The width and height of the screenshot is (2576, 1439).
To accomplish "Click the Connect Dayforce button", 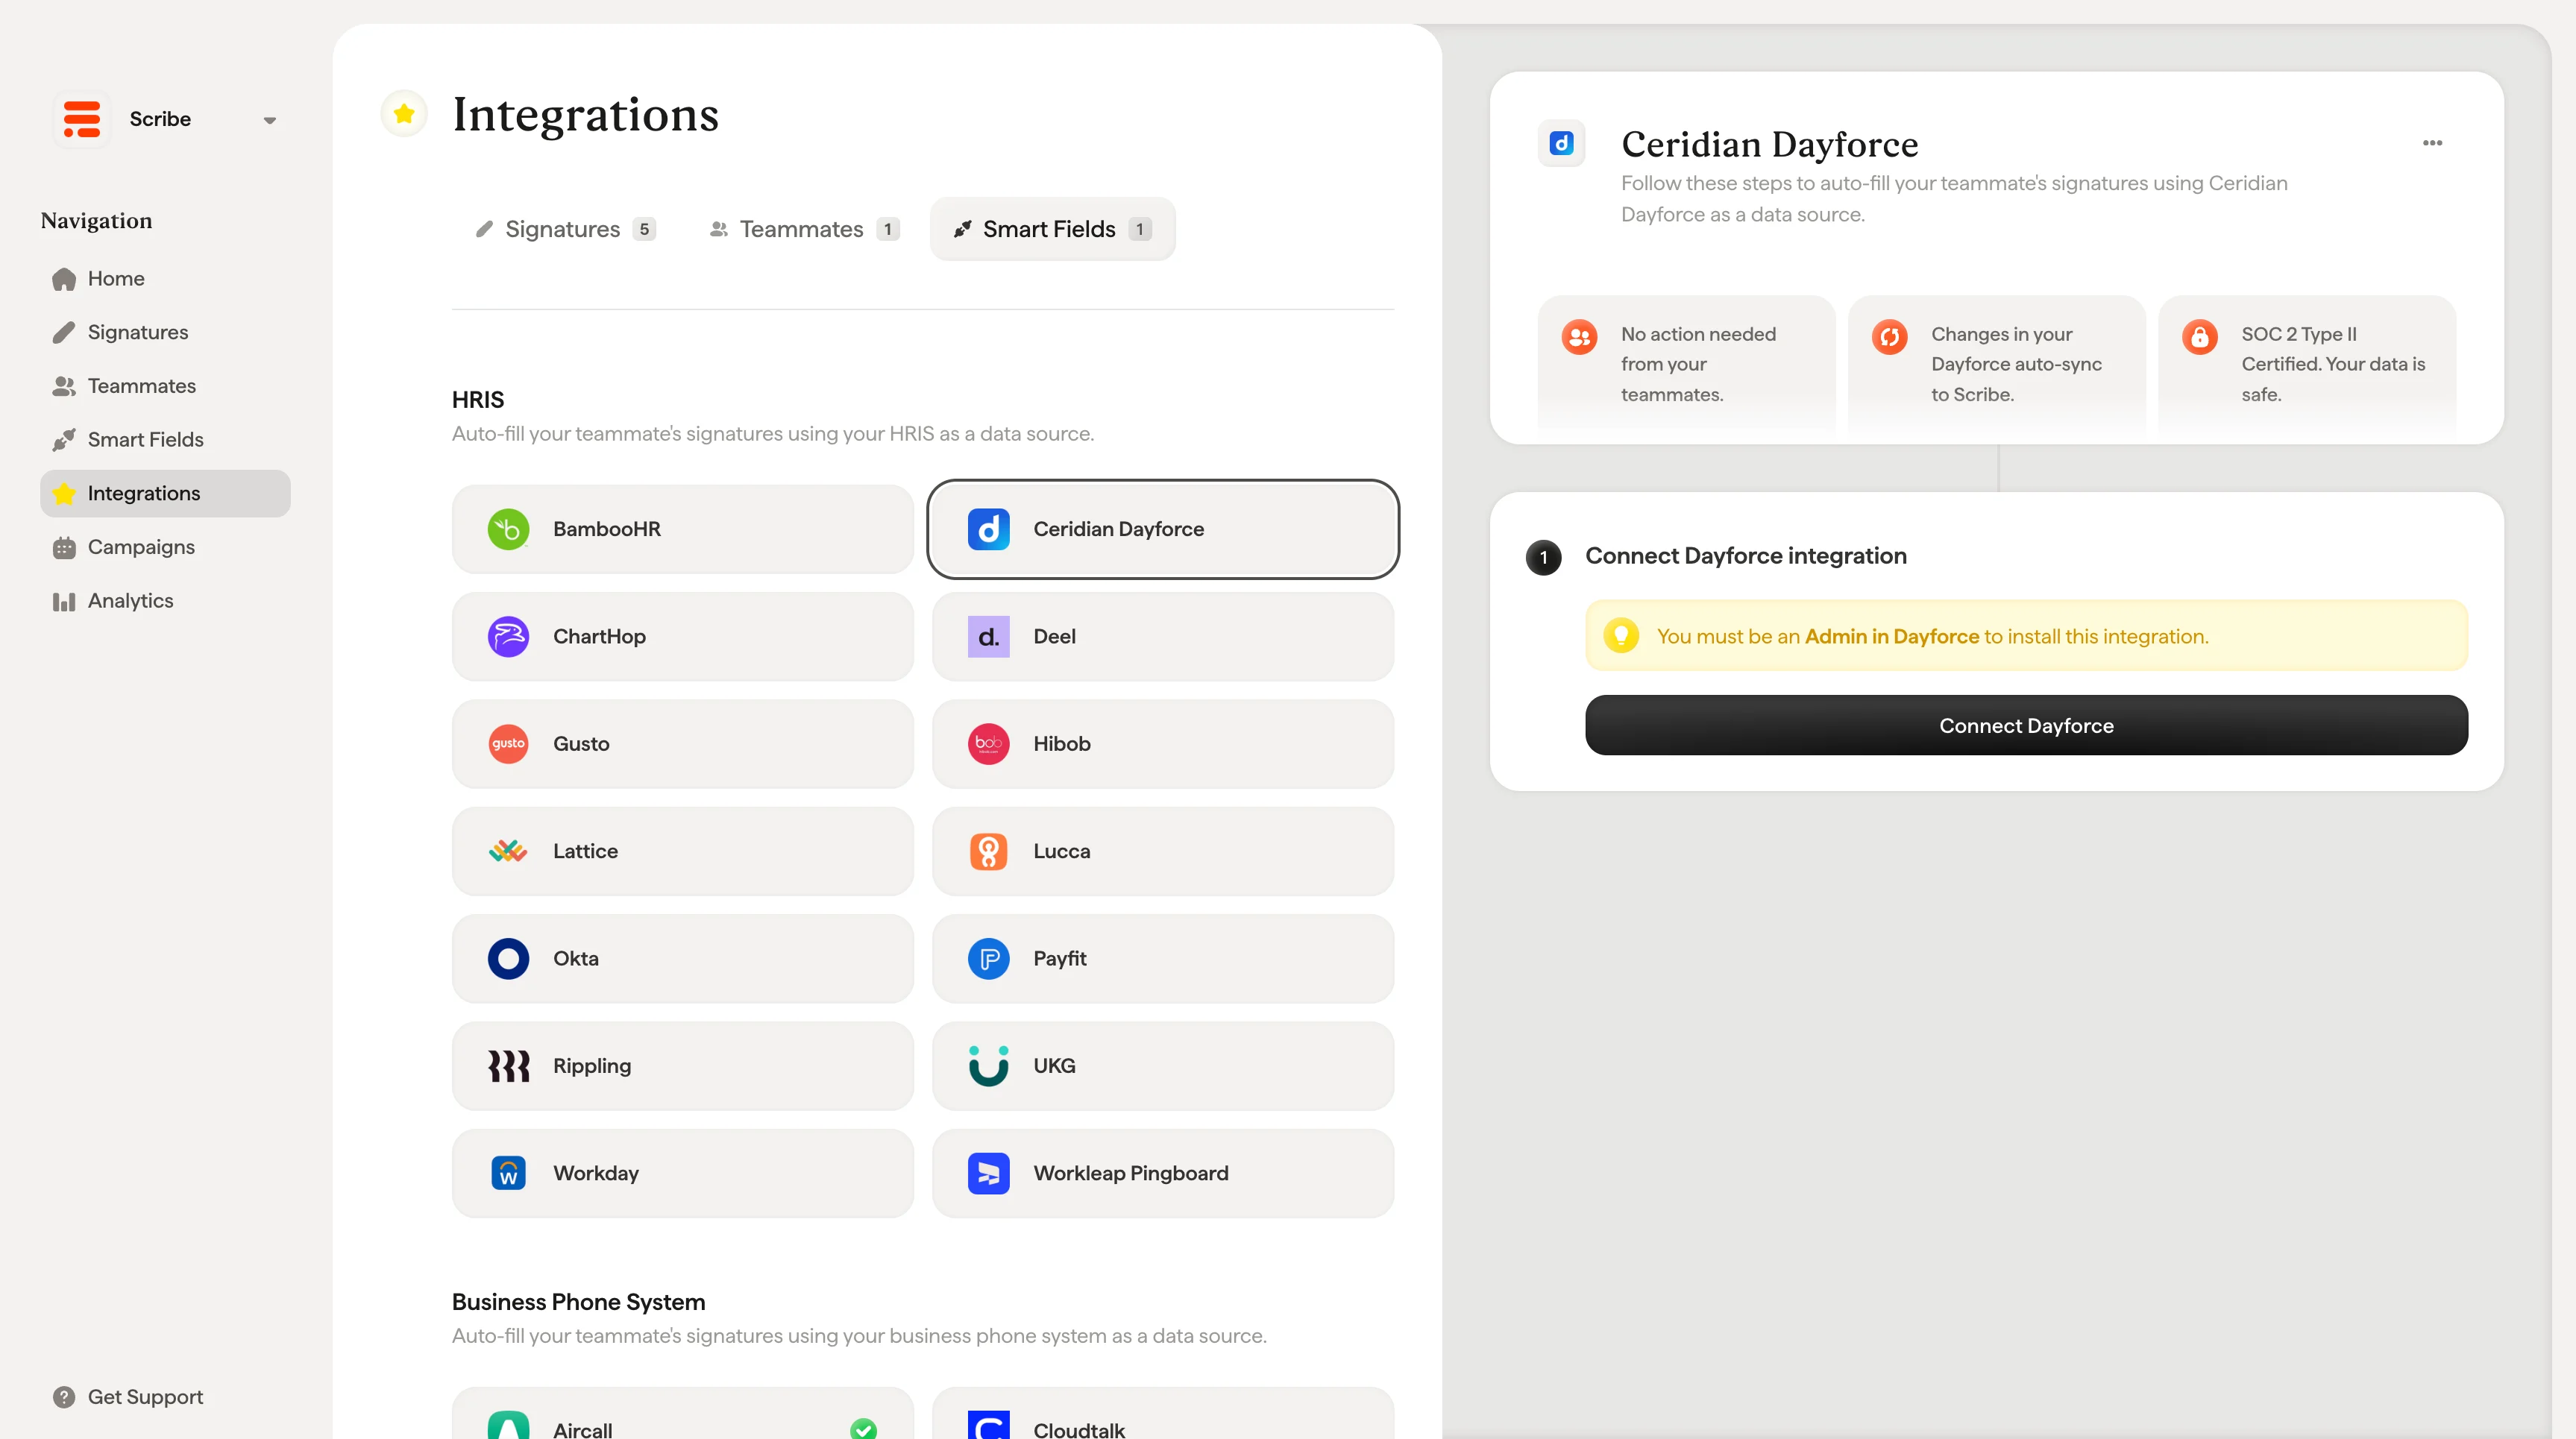I will pos(2026,726).
